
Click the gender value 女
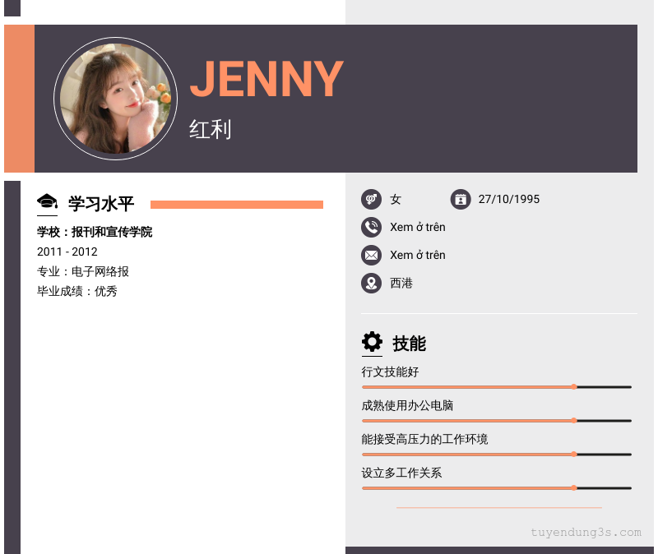tap(396, 199)
